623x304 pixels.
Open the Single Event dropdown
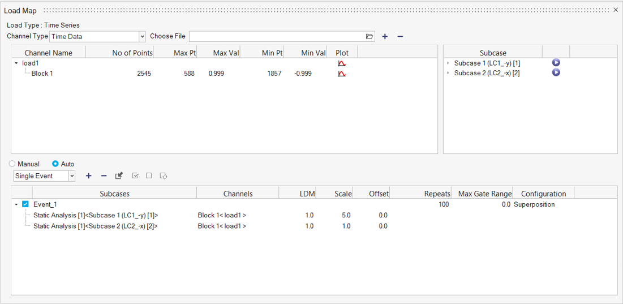[x=72, y=175]
